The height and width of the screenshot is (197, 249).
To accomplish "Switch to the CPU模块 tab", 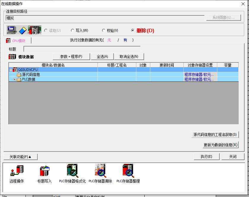I will tap(18, 41).
